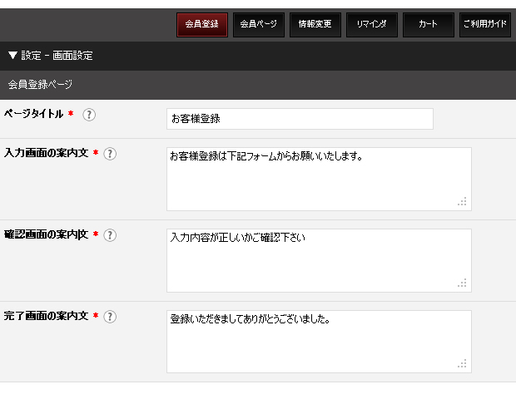Focus the ページタイトル input field
Viewport: 516px width, 399px height.
(x=300, y=119)
